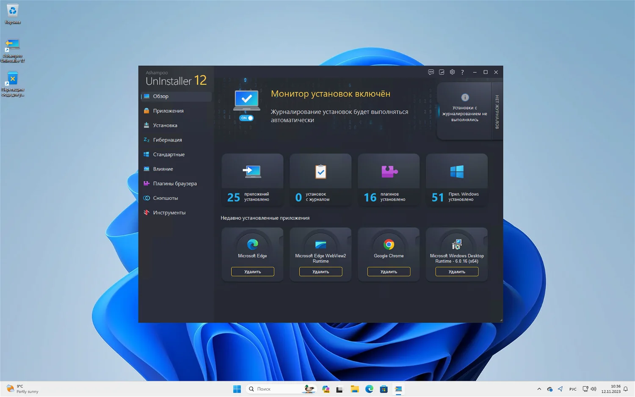Viewport: 635px width, 397px height.
Task: Click the РУС language indicator
Action: pos(573,389)
